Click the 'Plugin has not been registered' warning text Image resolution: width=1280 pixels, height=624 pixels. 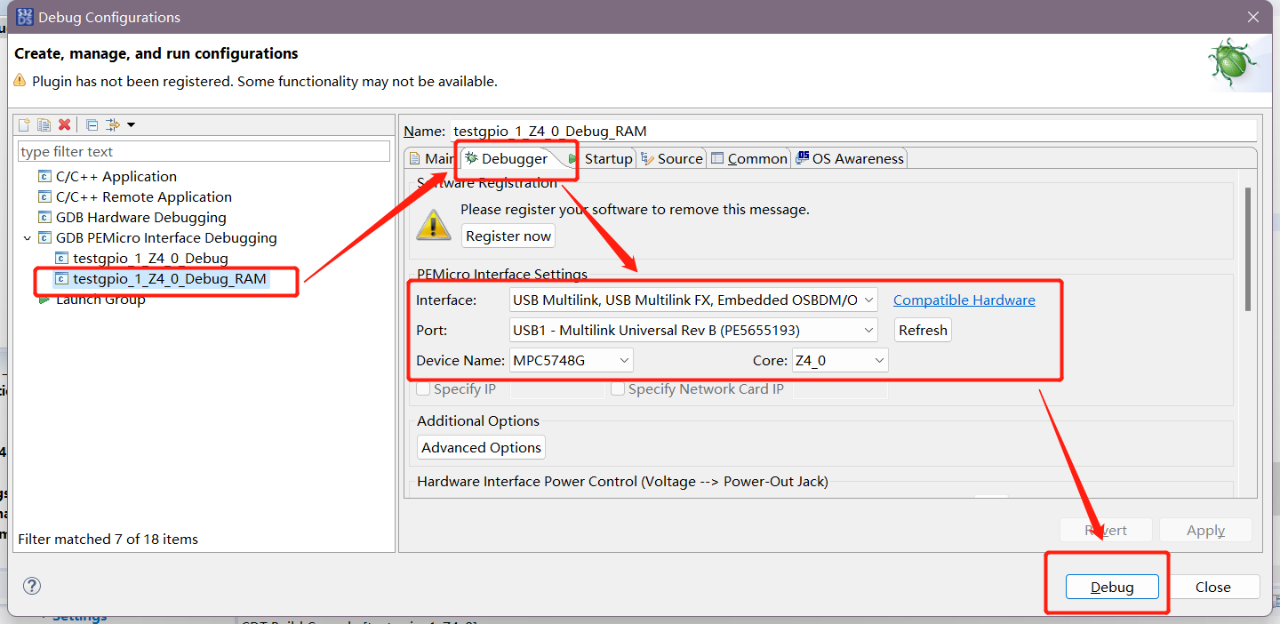tap(265, 81)
